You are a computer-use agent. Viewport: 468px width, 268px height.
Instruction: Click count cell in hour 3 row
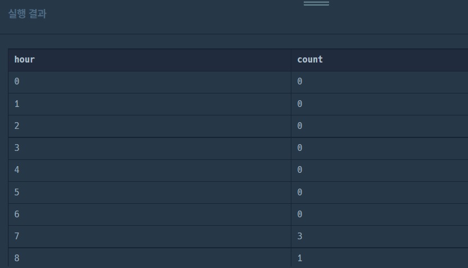click(x=380, y=148)
